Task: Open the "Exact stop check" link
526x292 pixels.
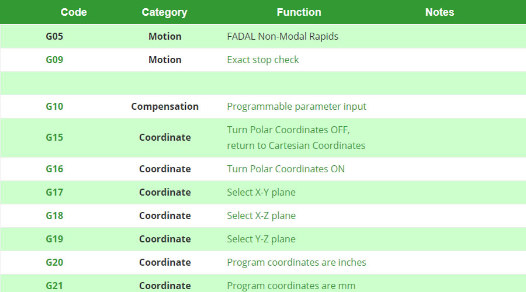Action: [x=263, y=60]
